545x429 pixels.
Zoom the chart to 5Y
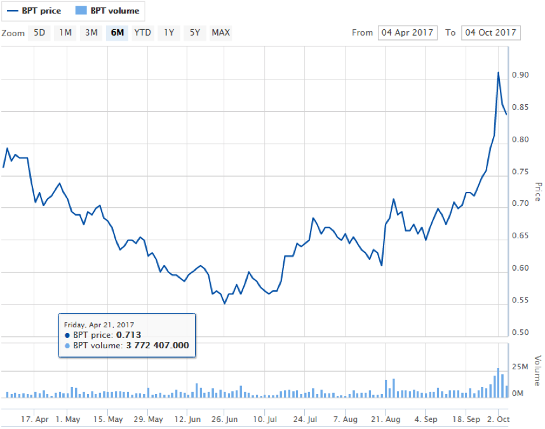[x=194, y=32]
